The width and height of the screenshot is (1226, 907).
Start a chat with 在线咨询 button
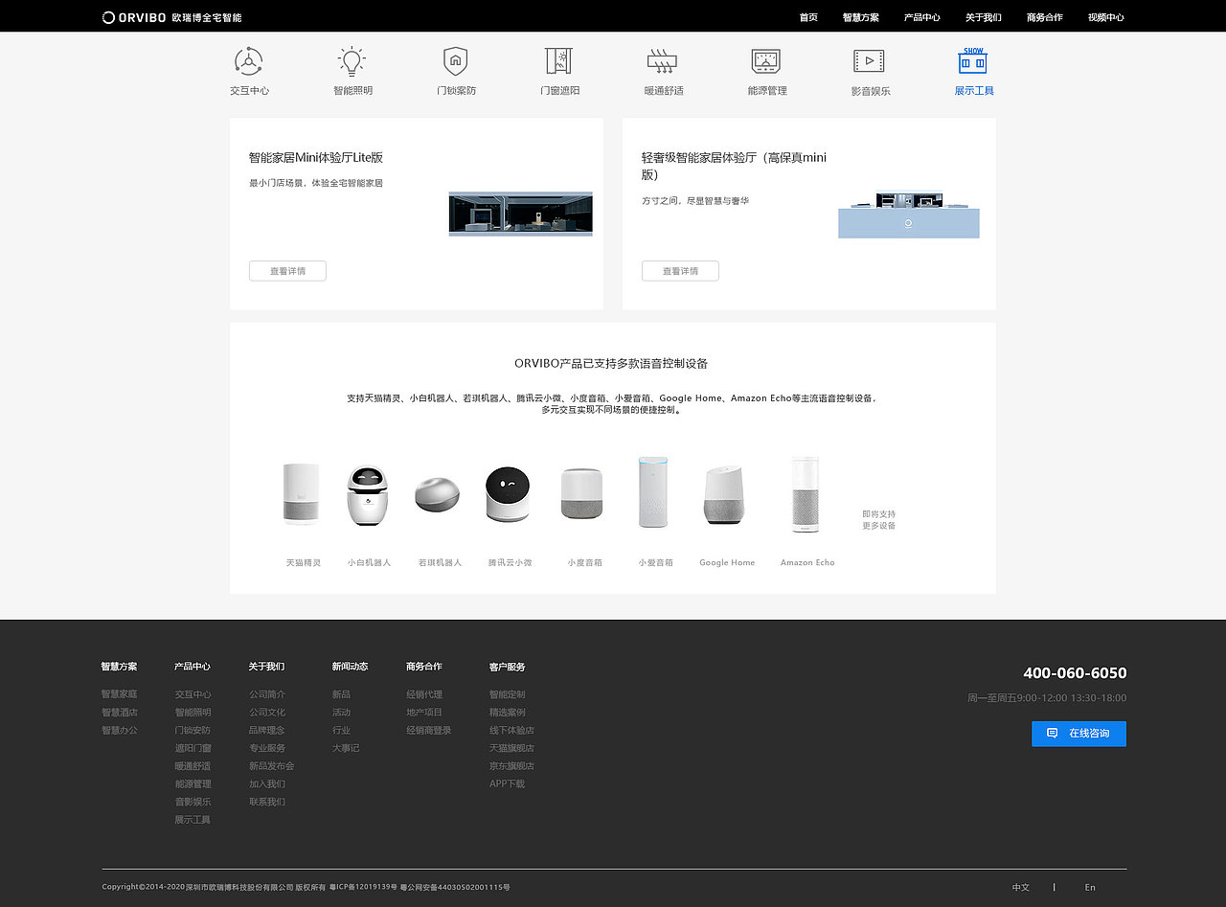pyautogui.click(x=1078, y=734)
